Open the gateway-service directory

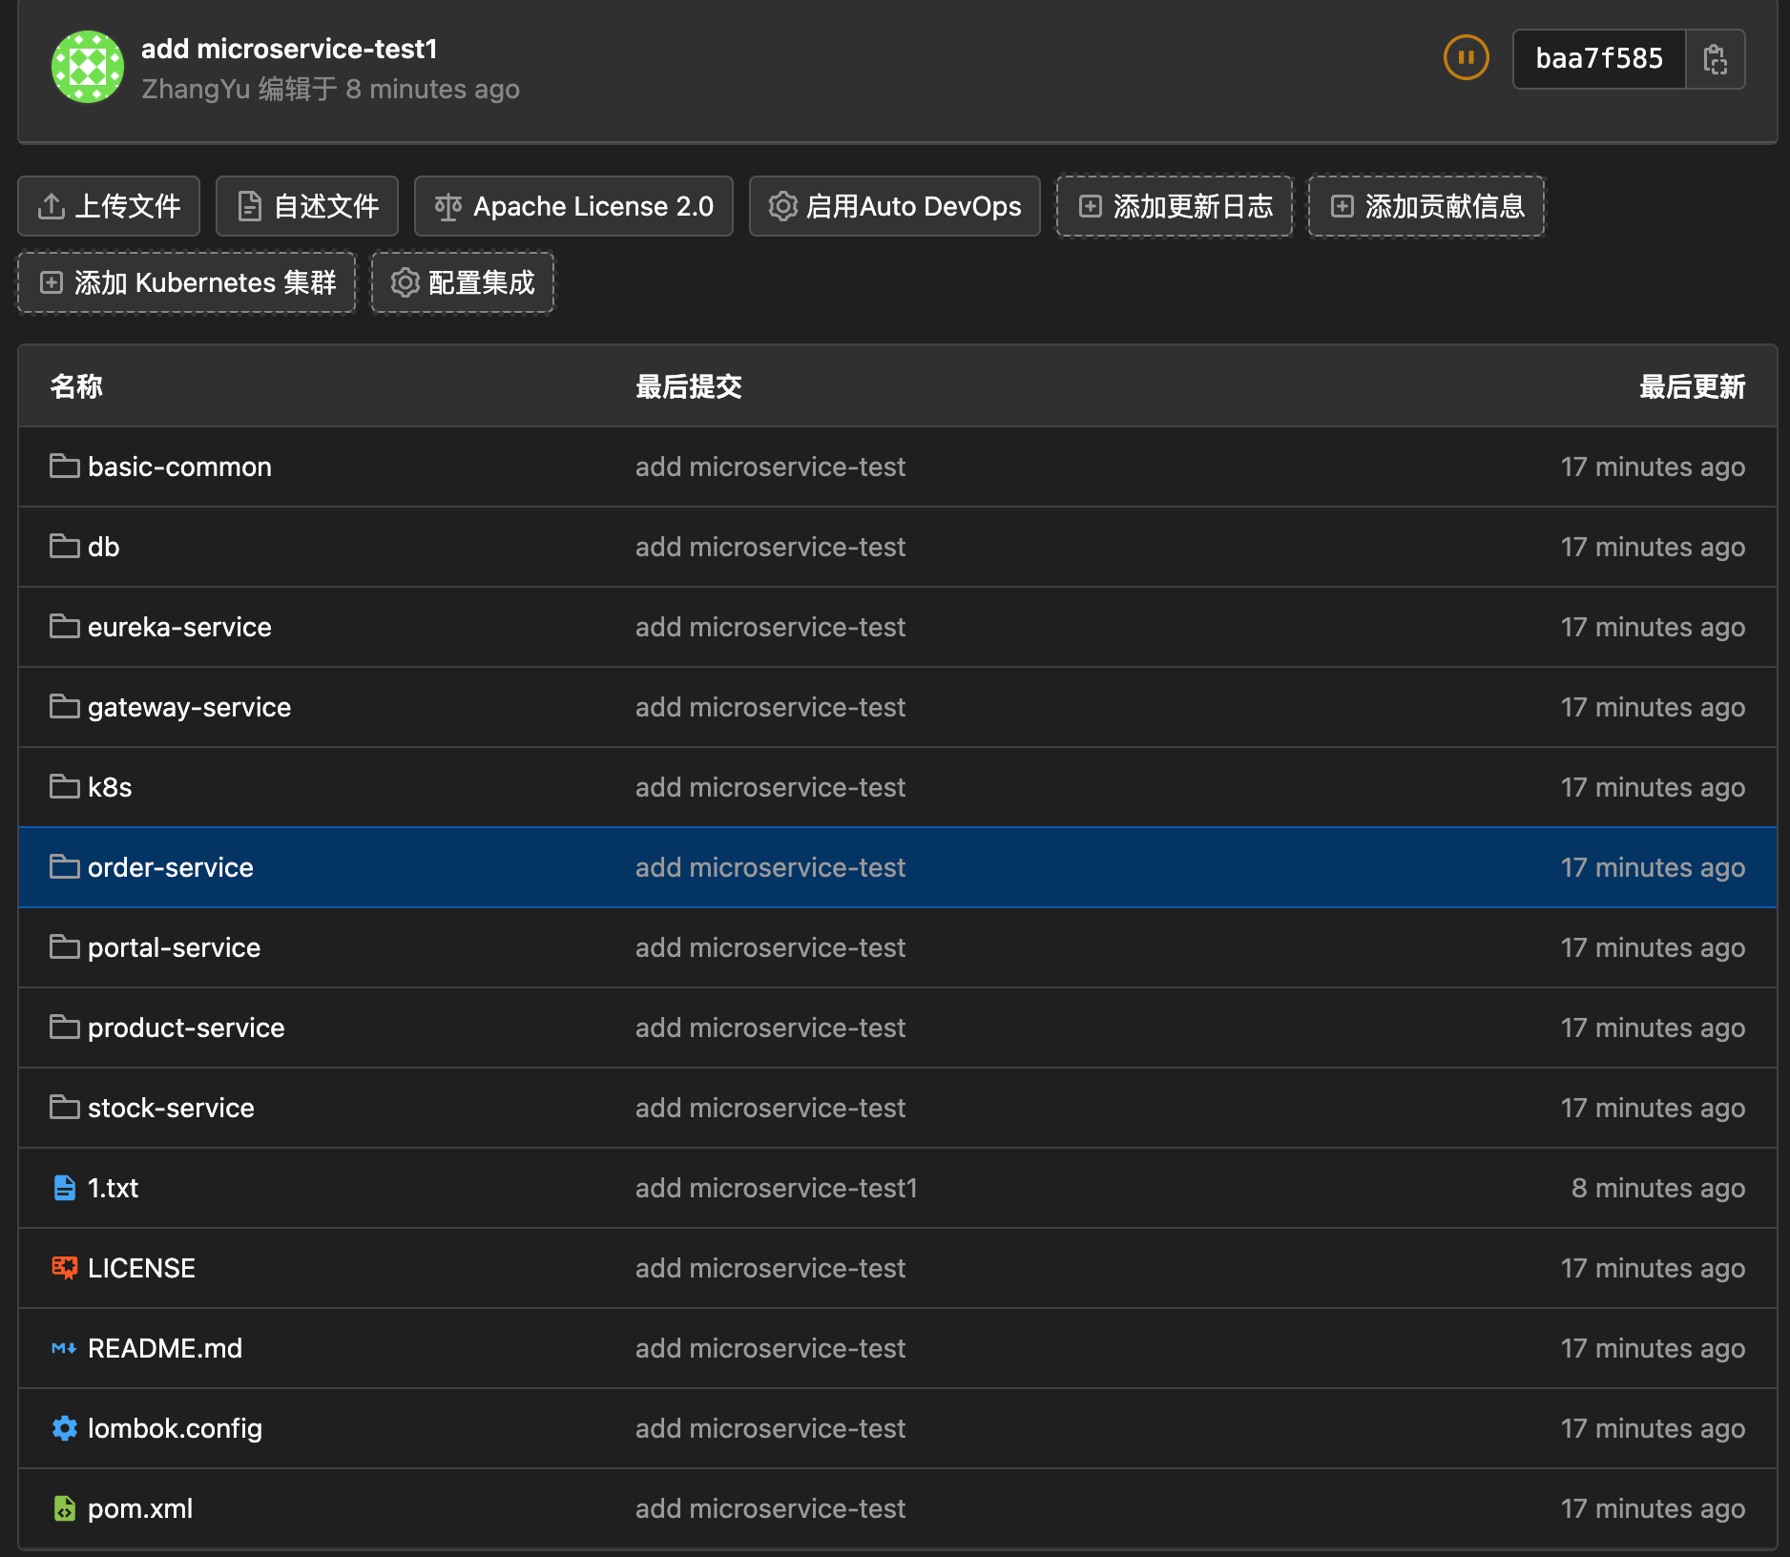[x=189, y=707]
